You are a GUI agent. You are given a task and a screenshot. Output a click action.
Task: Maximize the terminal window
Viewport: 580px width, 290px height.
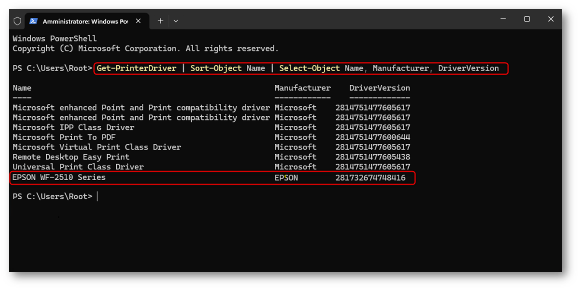click(527, 19)
